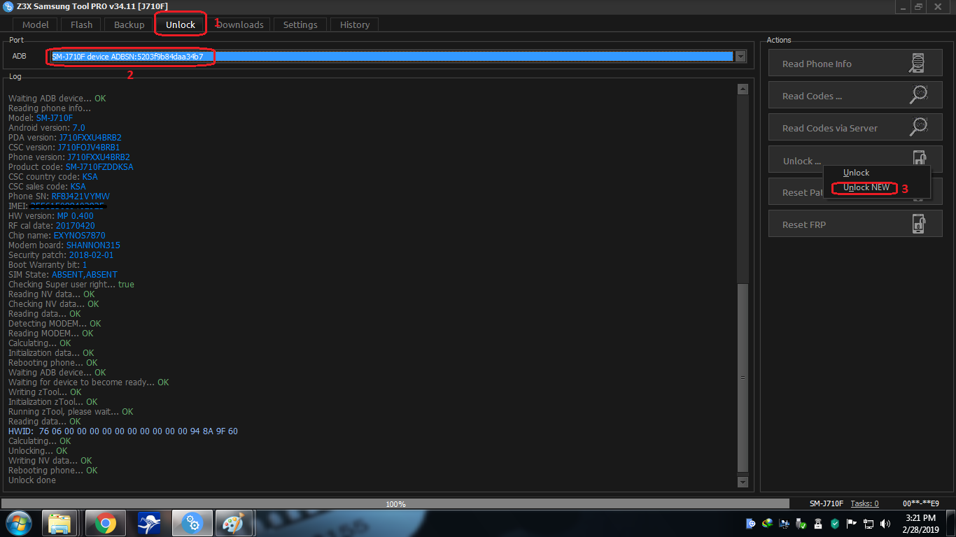Switch to the Model tab
Viewport: 956px width, 537px height.
point(36,24)
